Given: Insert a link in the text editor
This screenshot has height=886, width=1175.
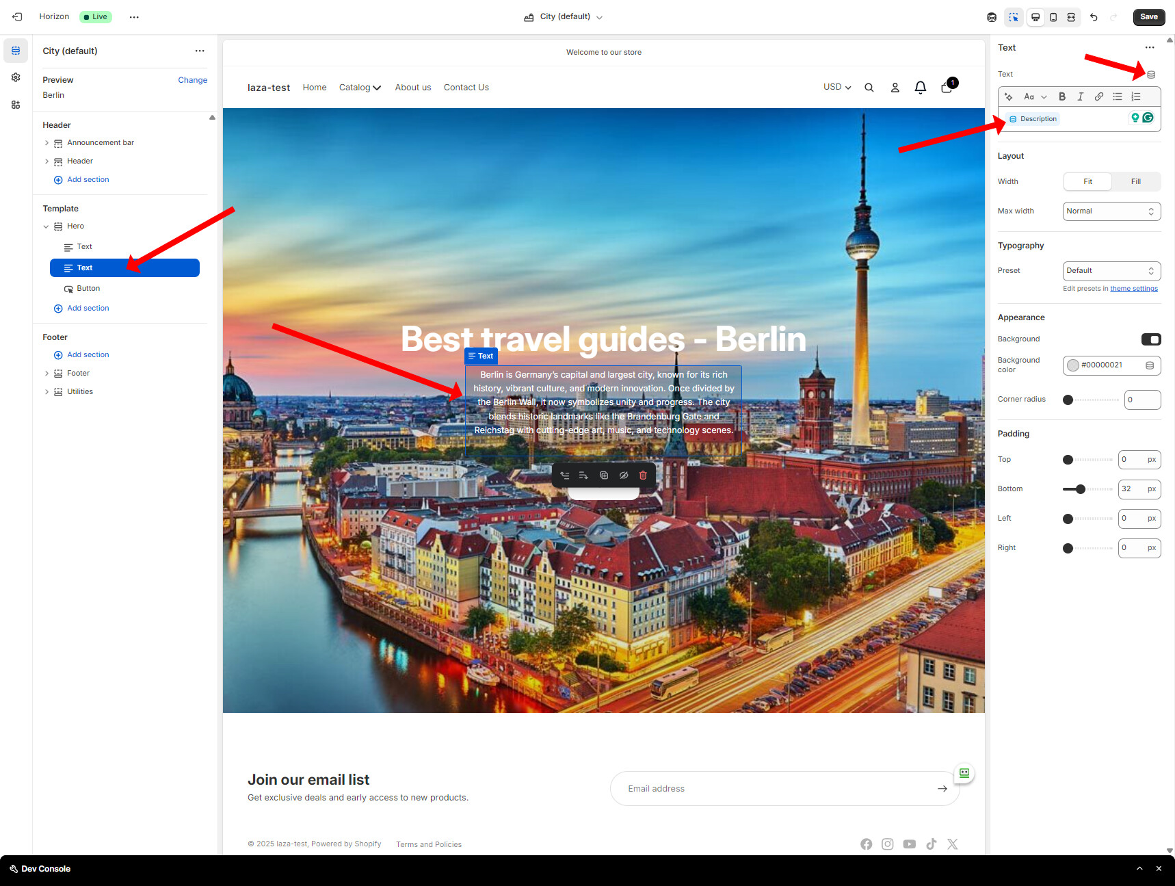Looking at the screenshot, I should point(1099,96).
